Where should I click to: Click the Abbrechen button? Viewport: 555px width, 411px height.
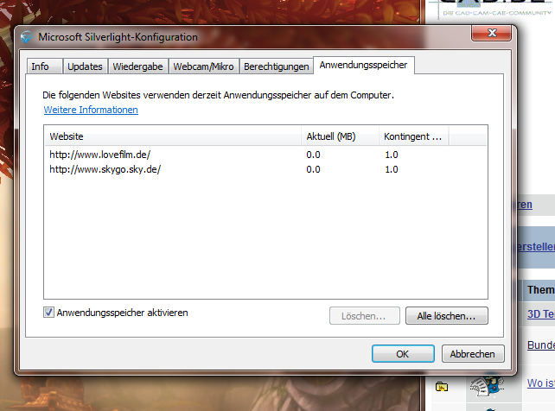tap(473, 354)
